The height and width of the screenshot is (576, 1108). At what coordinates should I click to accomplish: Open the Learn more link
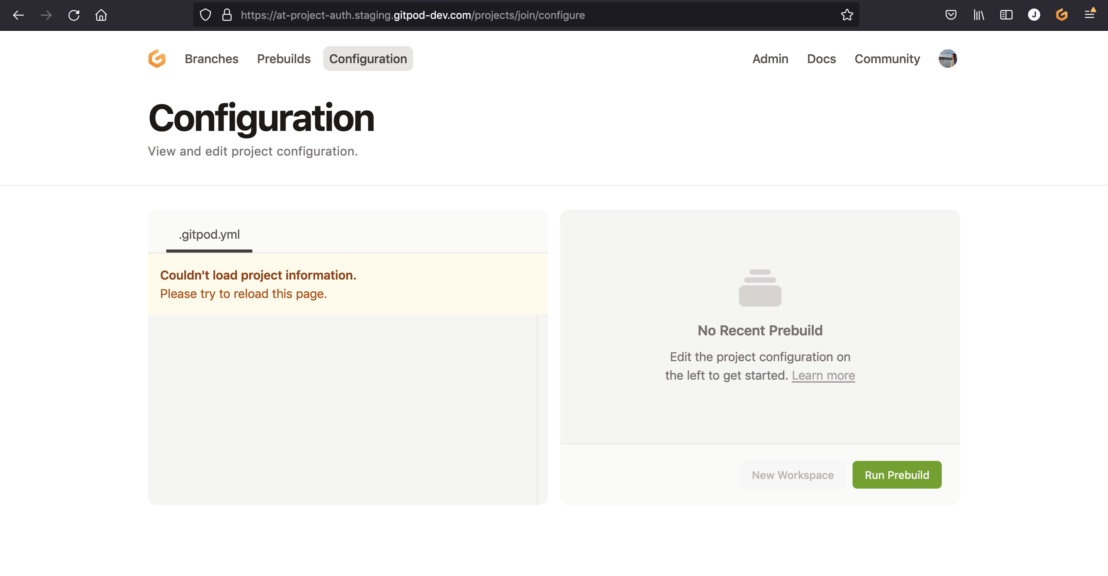pos(823,375)
